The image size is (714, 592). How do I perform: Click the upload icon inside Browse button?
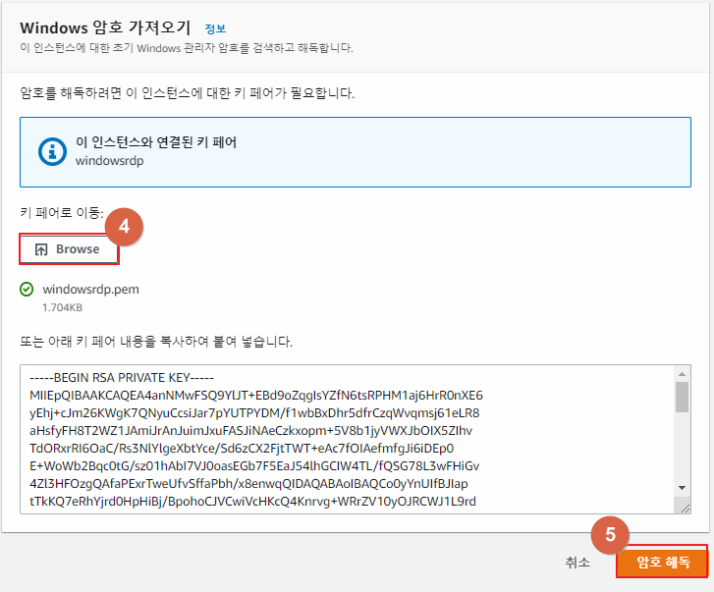tap(41, 249)
